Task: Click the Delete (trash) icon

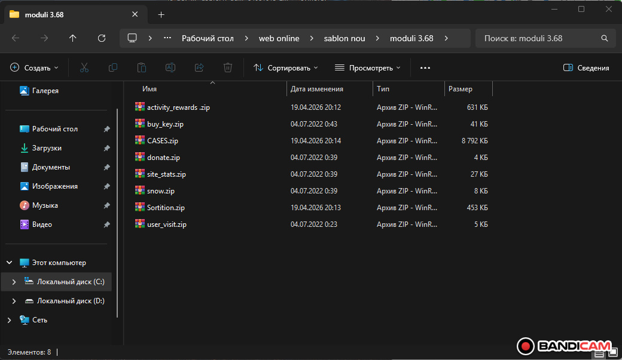Action: point(227,67)
